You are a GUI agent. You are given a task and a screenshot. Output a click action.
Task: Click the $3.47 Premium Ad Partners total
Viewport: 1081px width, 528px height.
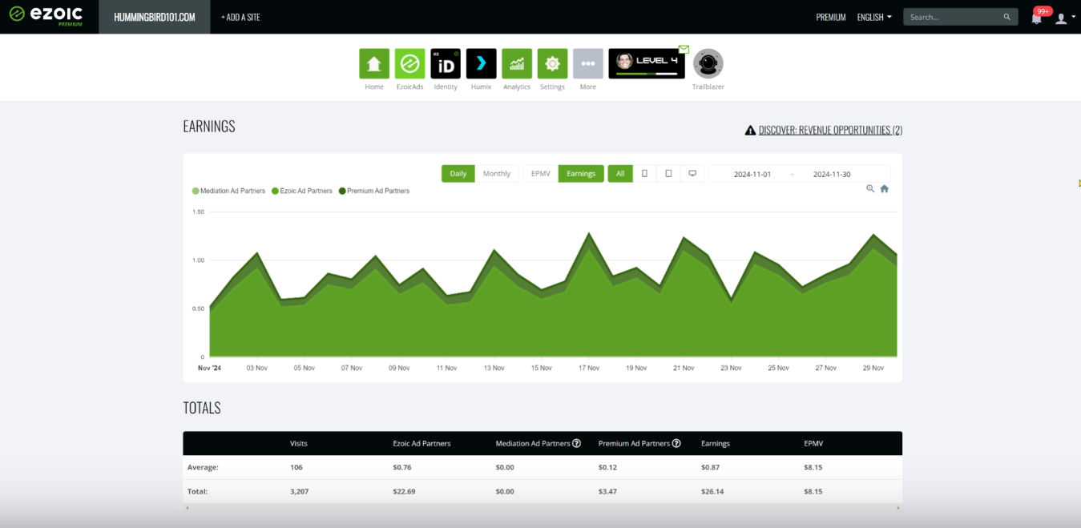click(x=608, y=491)
